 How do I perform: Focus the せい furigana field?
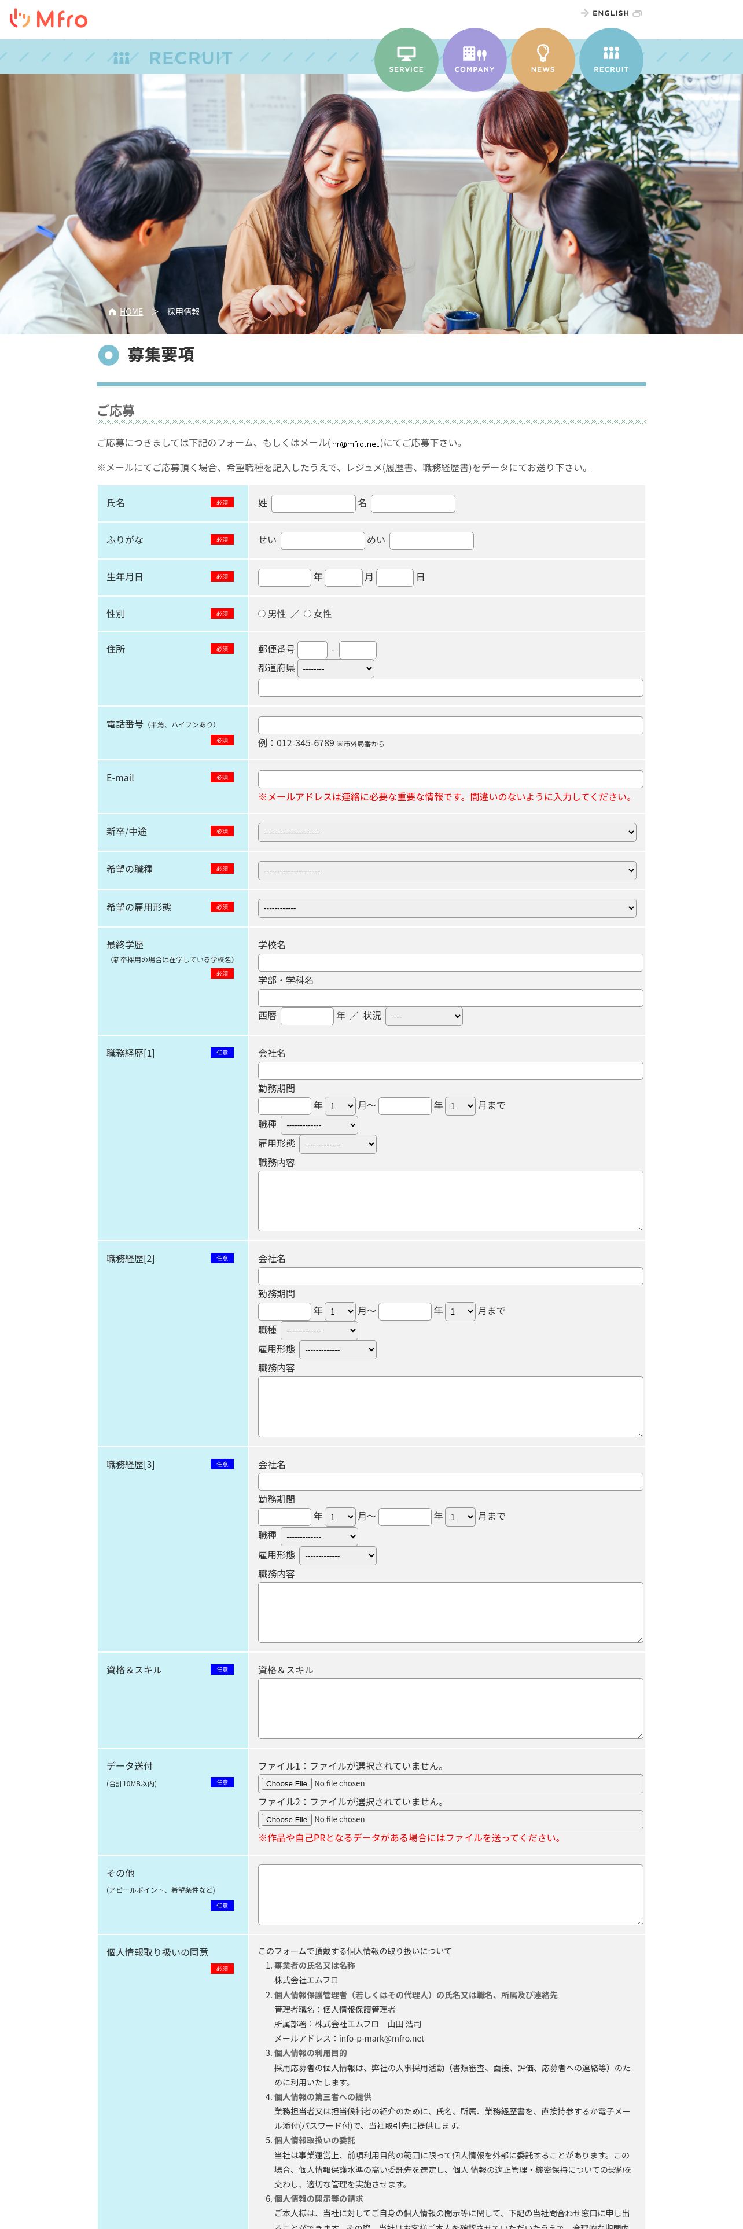tap(323, 541)
